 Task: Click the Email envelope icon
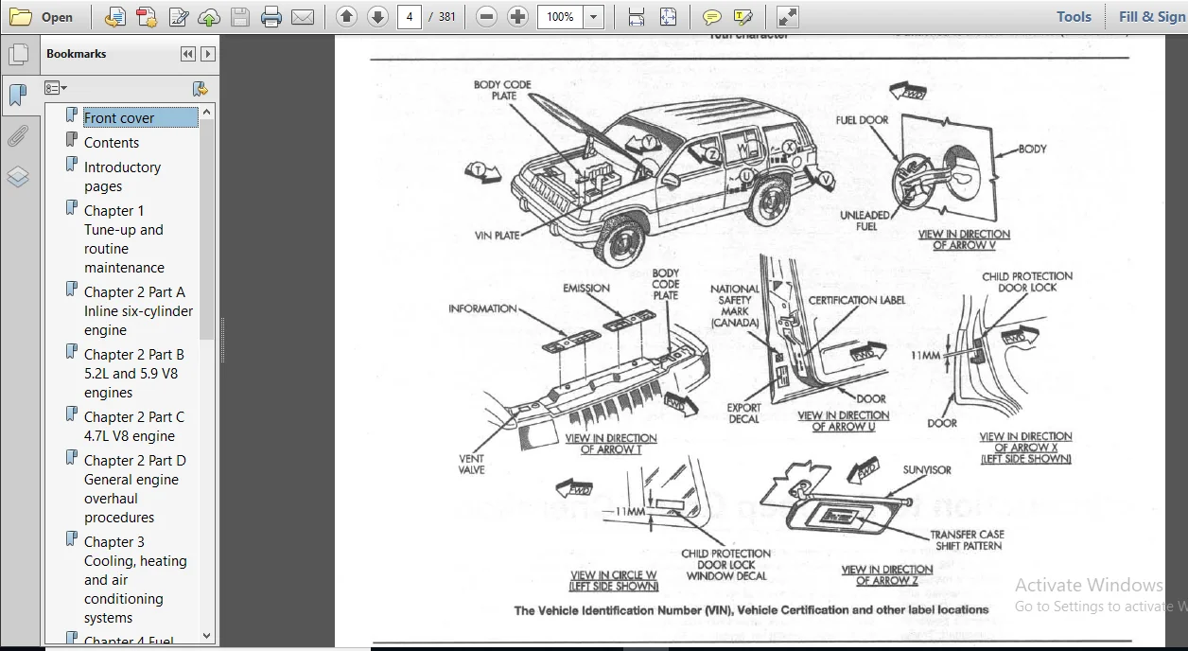point(303,16)
